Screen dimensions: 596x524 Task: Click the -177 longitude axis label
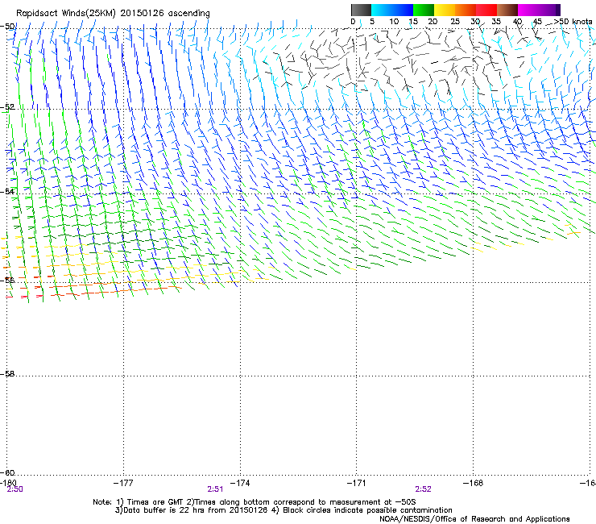[x=123, y=483]
